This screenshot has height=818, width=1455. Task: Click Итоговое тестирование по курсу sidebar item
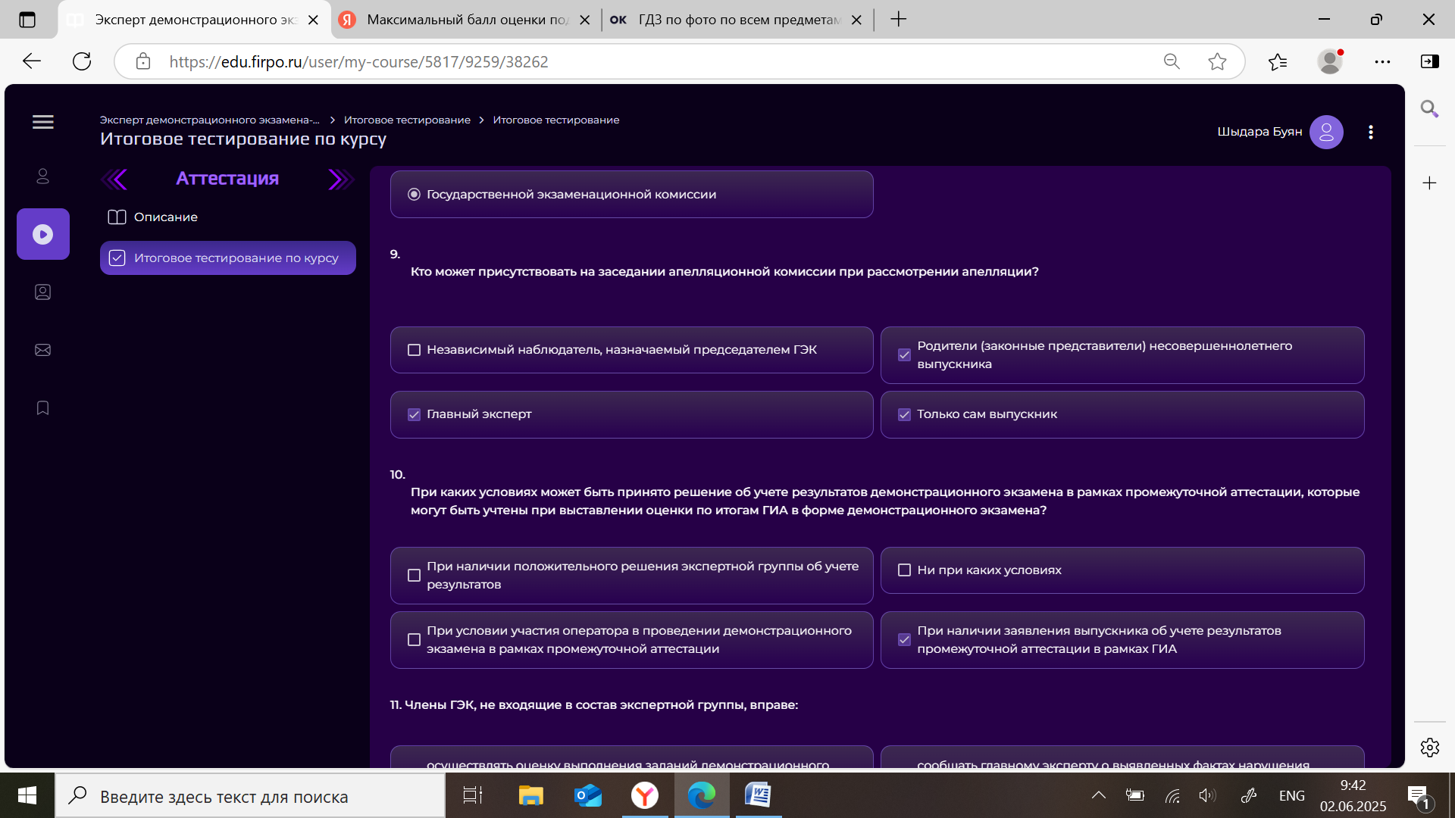[x=228, y=258]
